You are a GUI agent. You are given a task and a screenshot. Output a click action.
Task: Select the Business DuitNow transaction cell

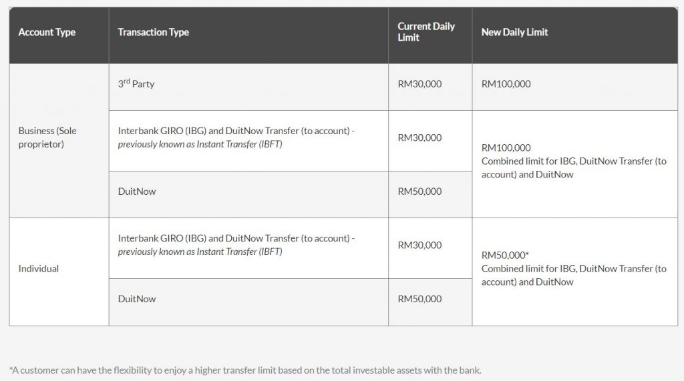137,192
